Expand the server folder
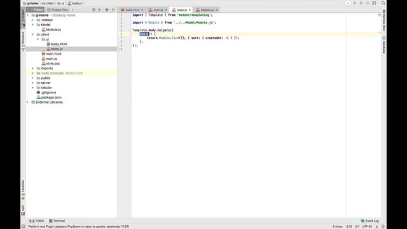 point(33,83)
